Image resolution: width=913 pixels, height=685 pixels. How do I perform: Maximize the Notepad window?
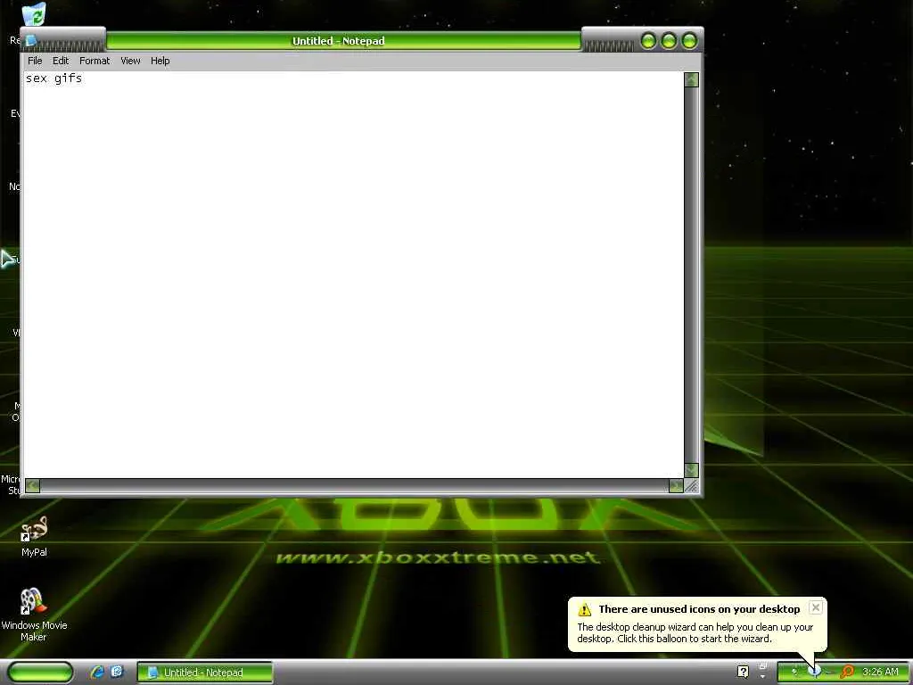[x=669, y=41]
